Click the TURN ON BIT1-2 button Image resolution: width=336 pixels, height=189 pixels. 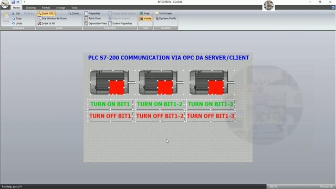coord(160,104)
